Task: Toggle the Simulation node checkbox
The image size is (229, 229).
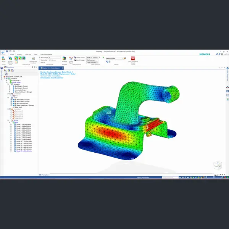Action: [x=7, y=79]
